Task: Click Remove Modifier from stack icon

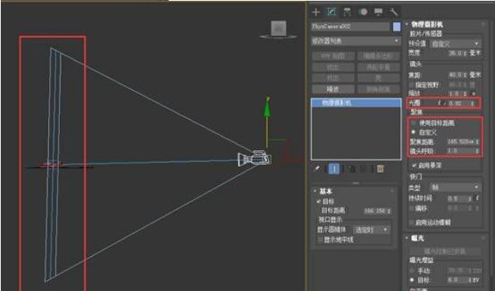Action: click(364, 169)
